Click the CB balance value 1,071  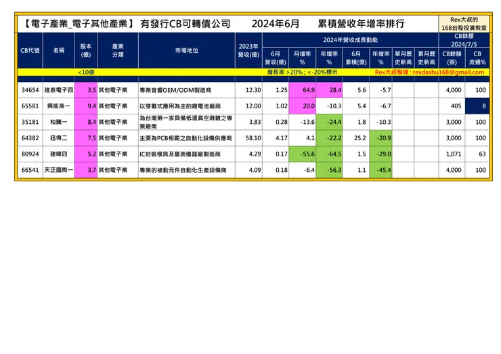pyautogui.click(x=454, y=154)
